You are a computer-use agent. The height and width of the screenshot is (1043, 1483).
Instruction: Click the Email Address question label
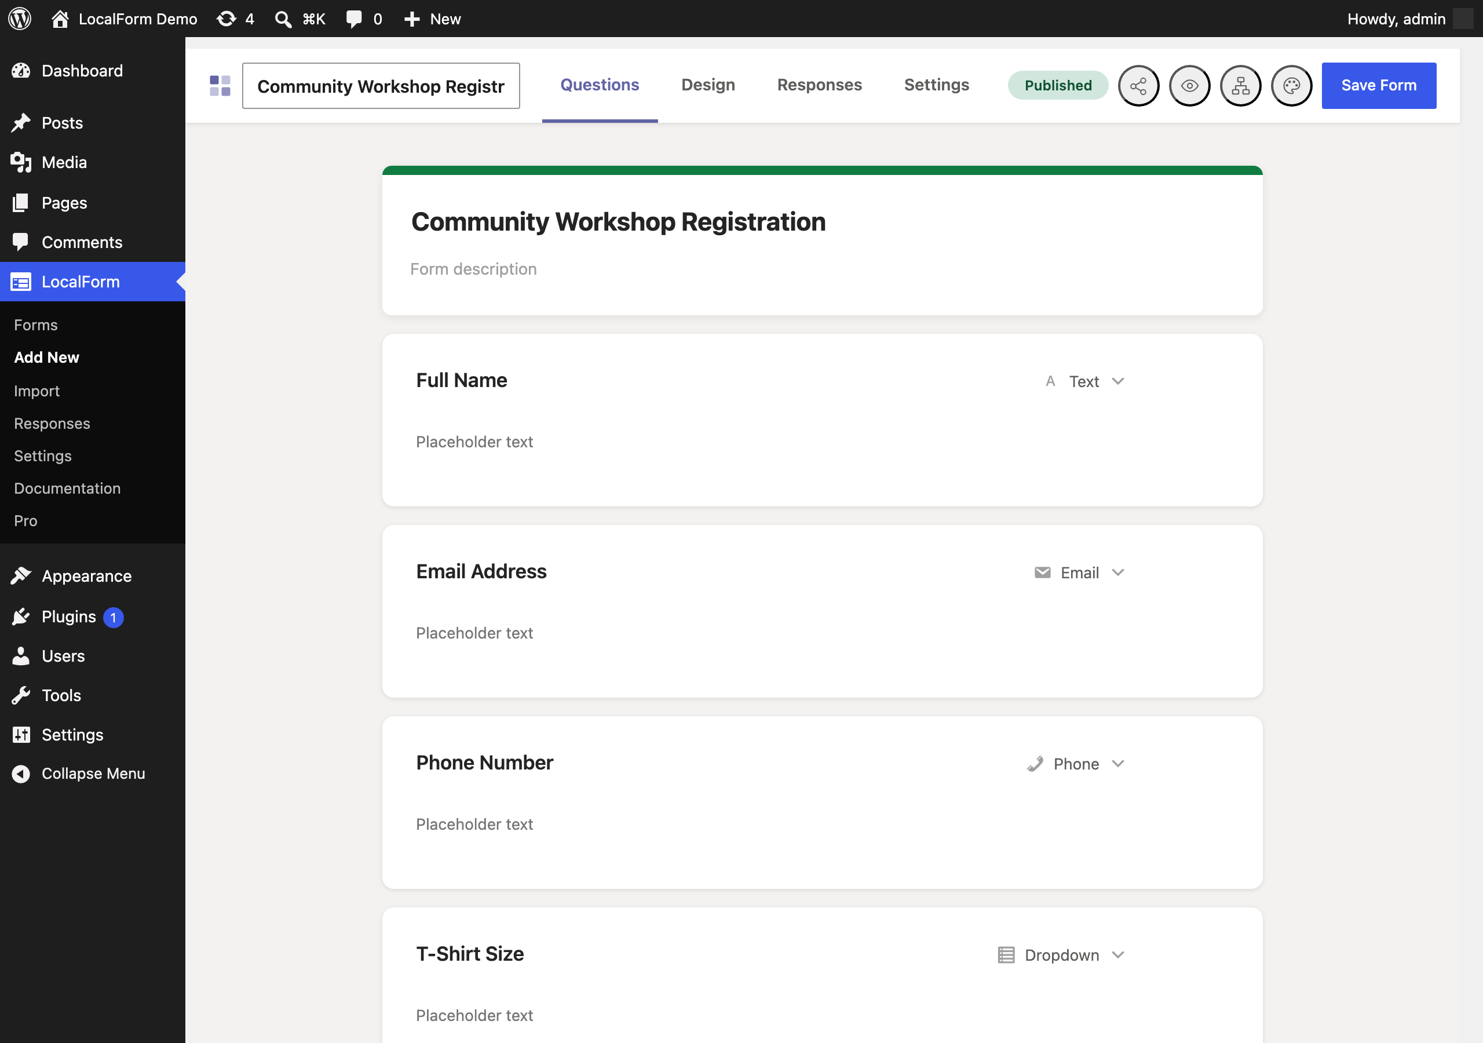pyautogui.click(x=481, y=571)
